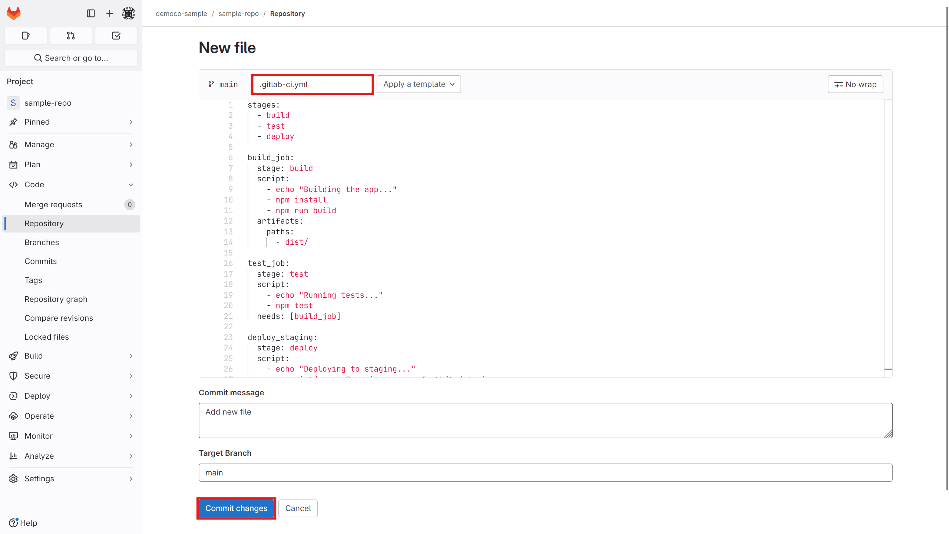Image resolution: width=949 pixels, height=534 pixels.
Task: Click the Cancel button
Action: (x=298, y=508)
